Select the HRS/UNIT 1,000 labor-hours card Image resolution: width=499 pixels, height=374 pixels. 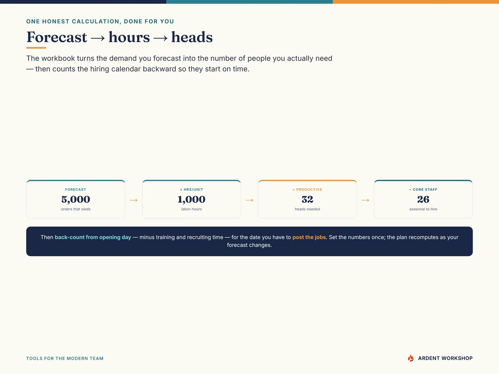[x=191, y=199]
